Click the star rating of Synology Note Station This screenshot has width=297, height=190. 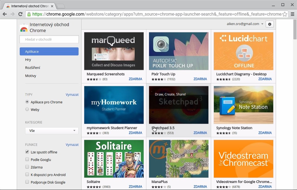click(224, 133)
